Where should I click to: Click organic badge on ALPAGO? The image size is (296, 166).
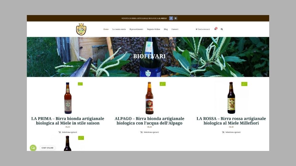(x=162, y=84)
